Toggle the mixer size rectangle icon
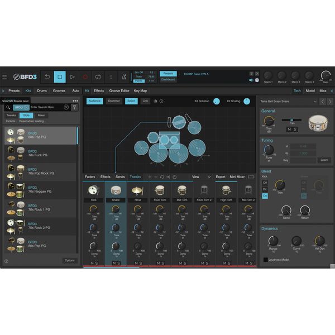 (x=251, y=177)
